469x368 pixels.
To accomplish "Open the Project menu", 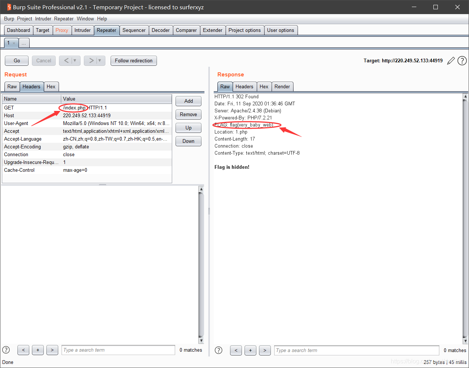I will pos(24,19).
